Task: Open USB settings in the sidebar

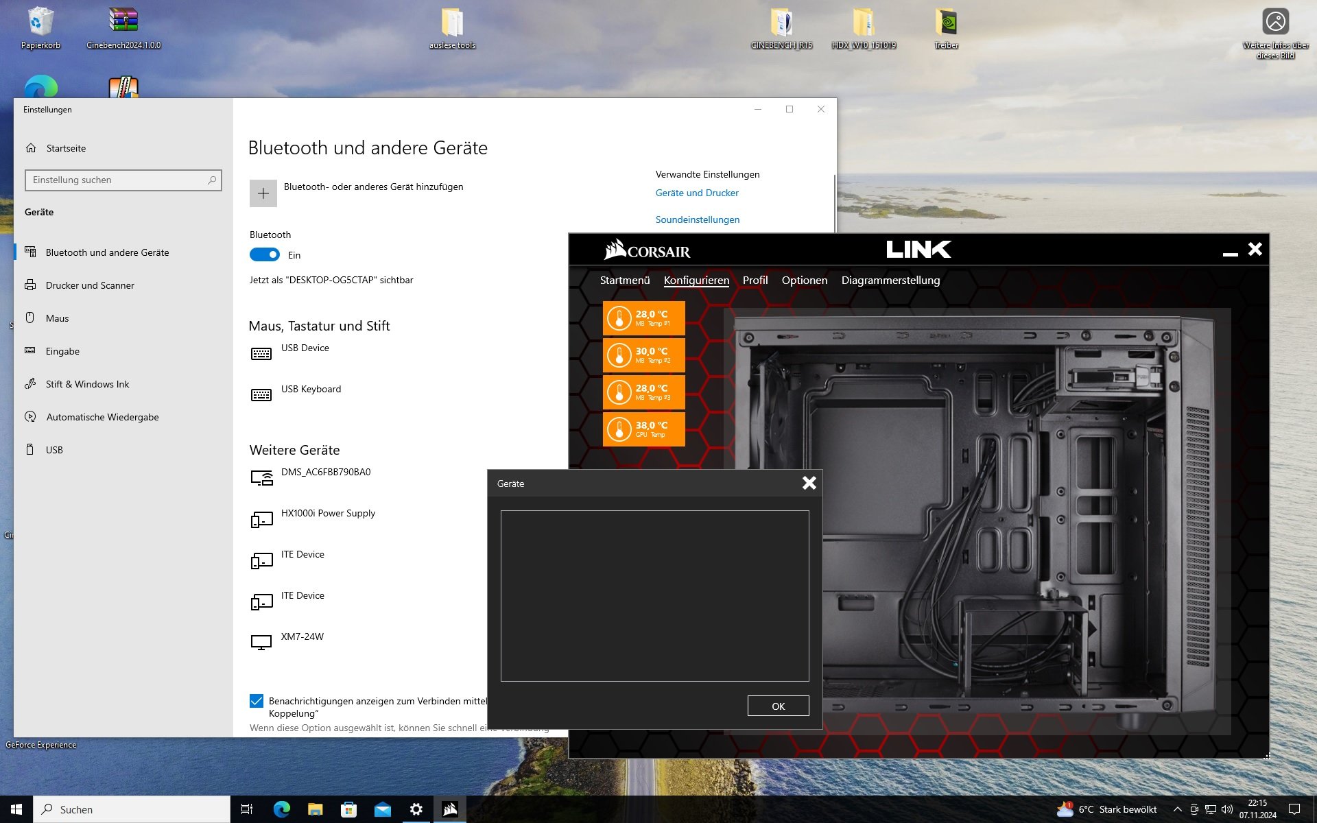Action: coord(123,450)
